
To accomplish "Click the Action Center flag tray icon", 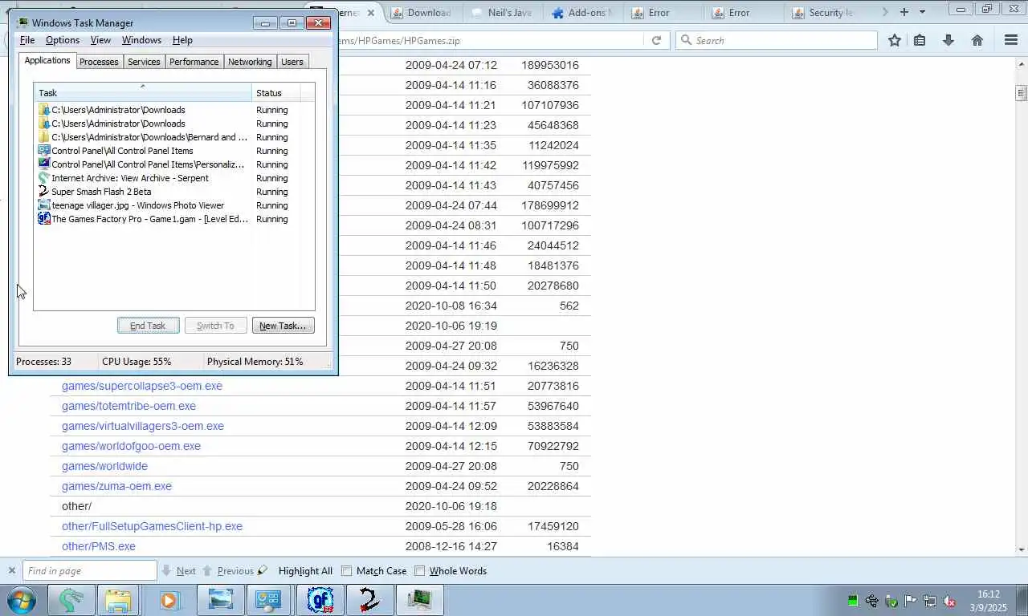I will [x=911, y=601].
